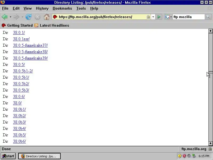Click the Done status text
This screenshot has height=160, width=213.
point(6,149)
